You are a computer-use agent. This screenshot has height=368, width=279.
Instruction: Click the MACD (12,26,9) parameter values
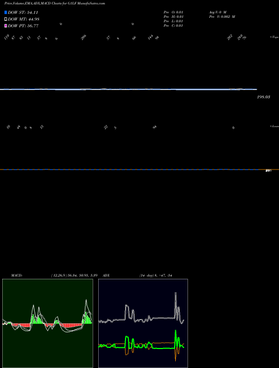74,275
